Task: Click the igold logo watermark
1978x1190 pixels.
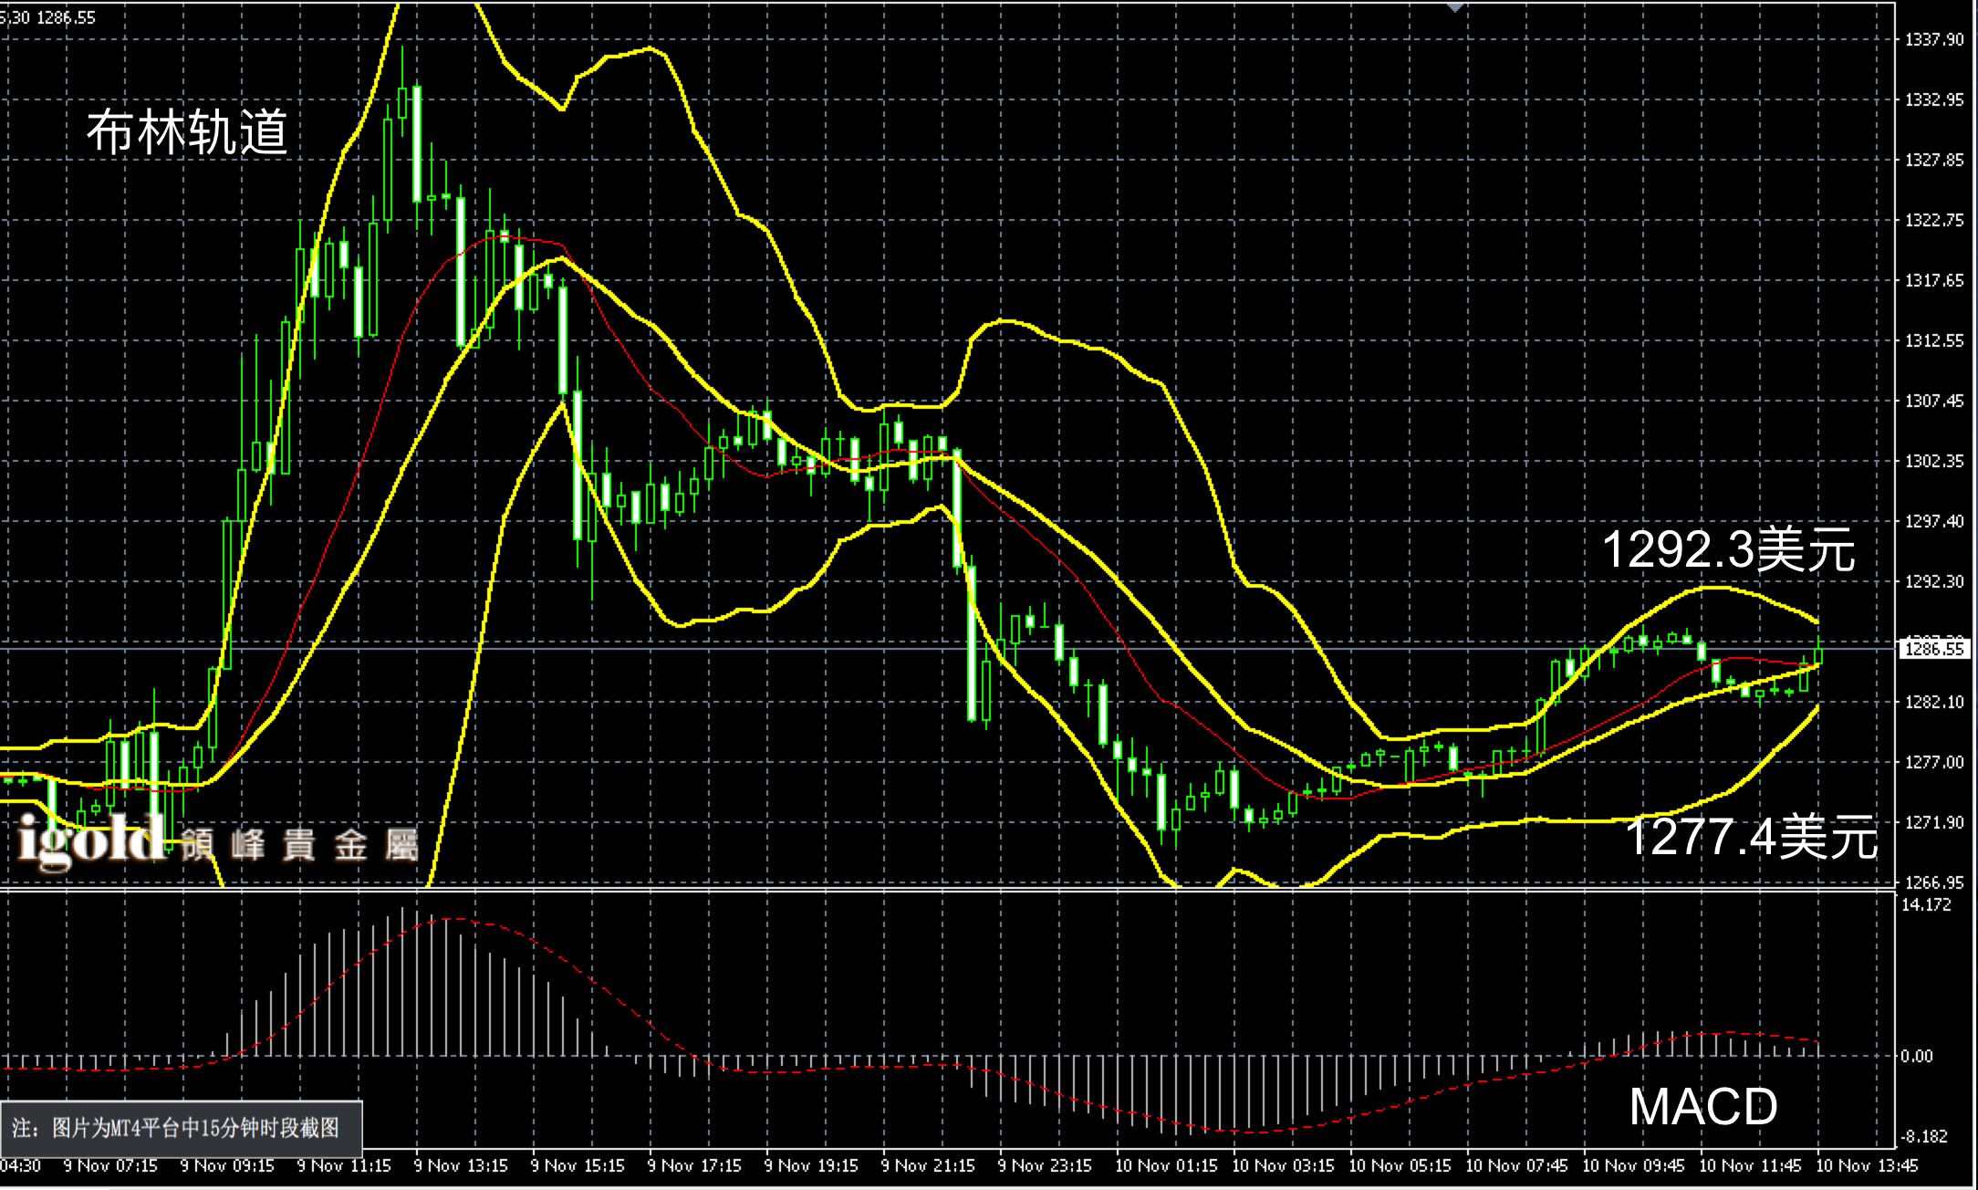Action: pos(89,840)
